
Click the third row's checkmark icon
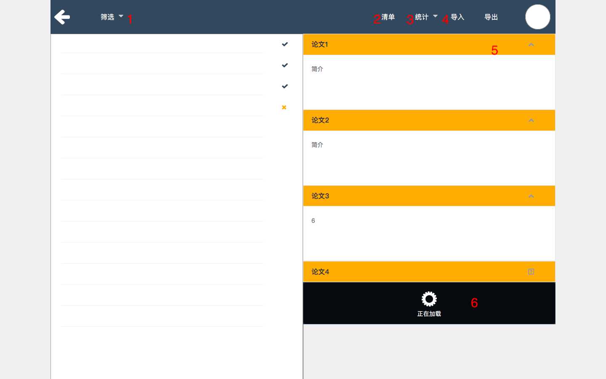[x=285, y=86]
